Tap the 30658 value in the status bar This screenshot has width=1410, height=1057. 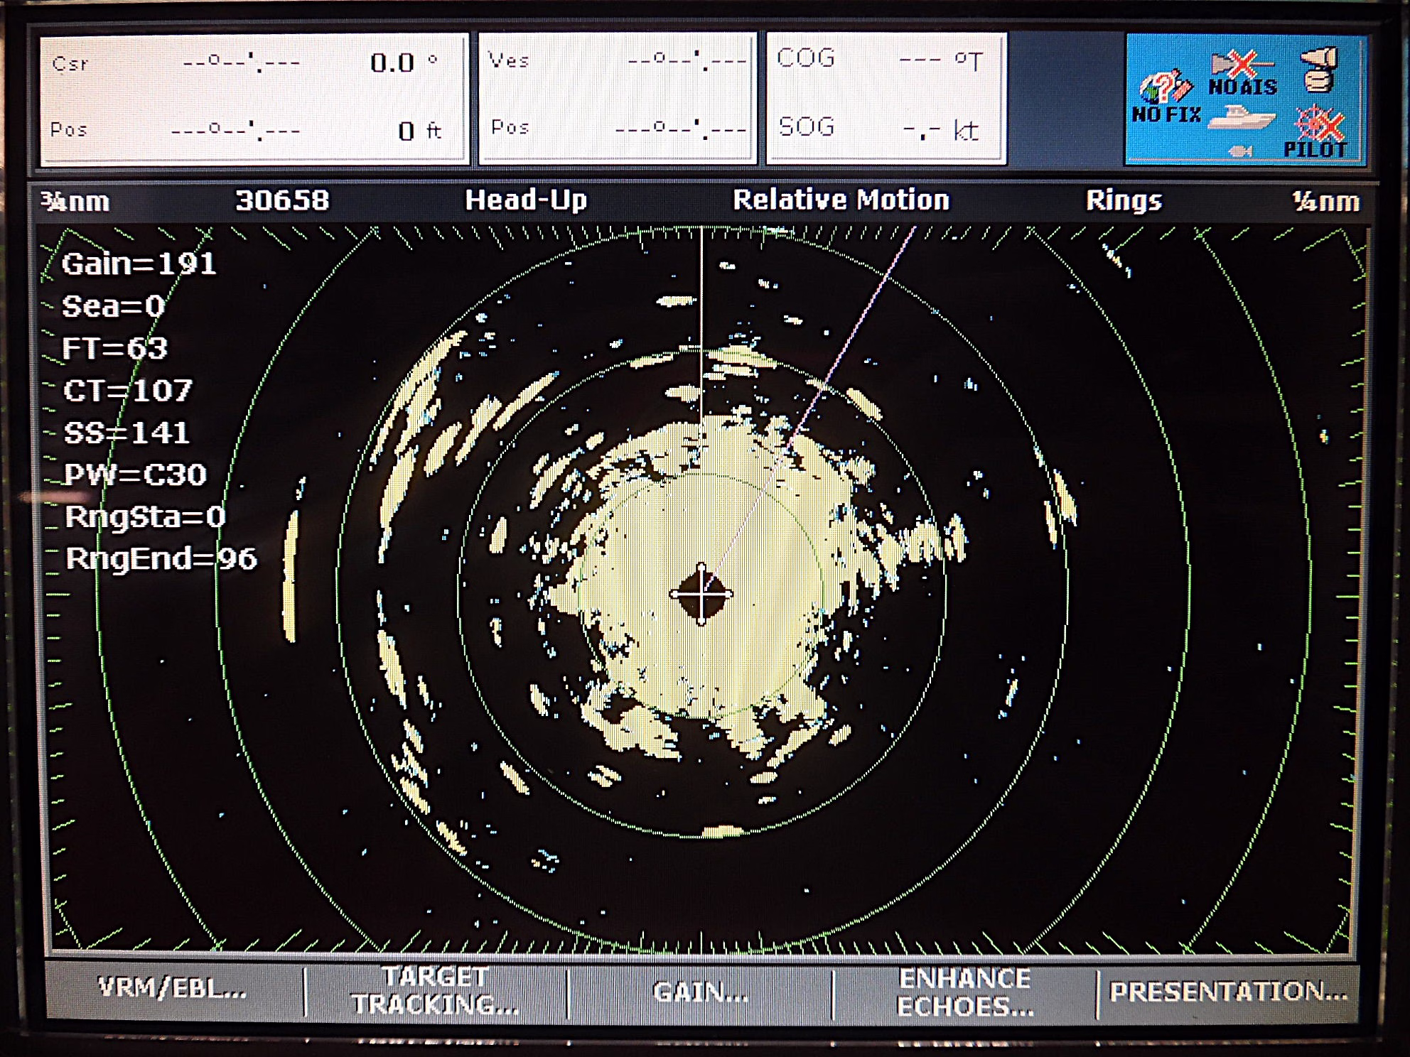(x=283, y=200)
